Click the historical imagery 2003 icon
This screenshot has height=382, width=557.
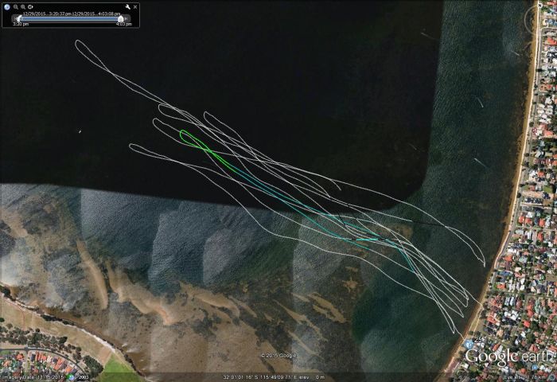coord(79,377)
